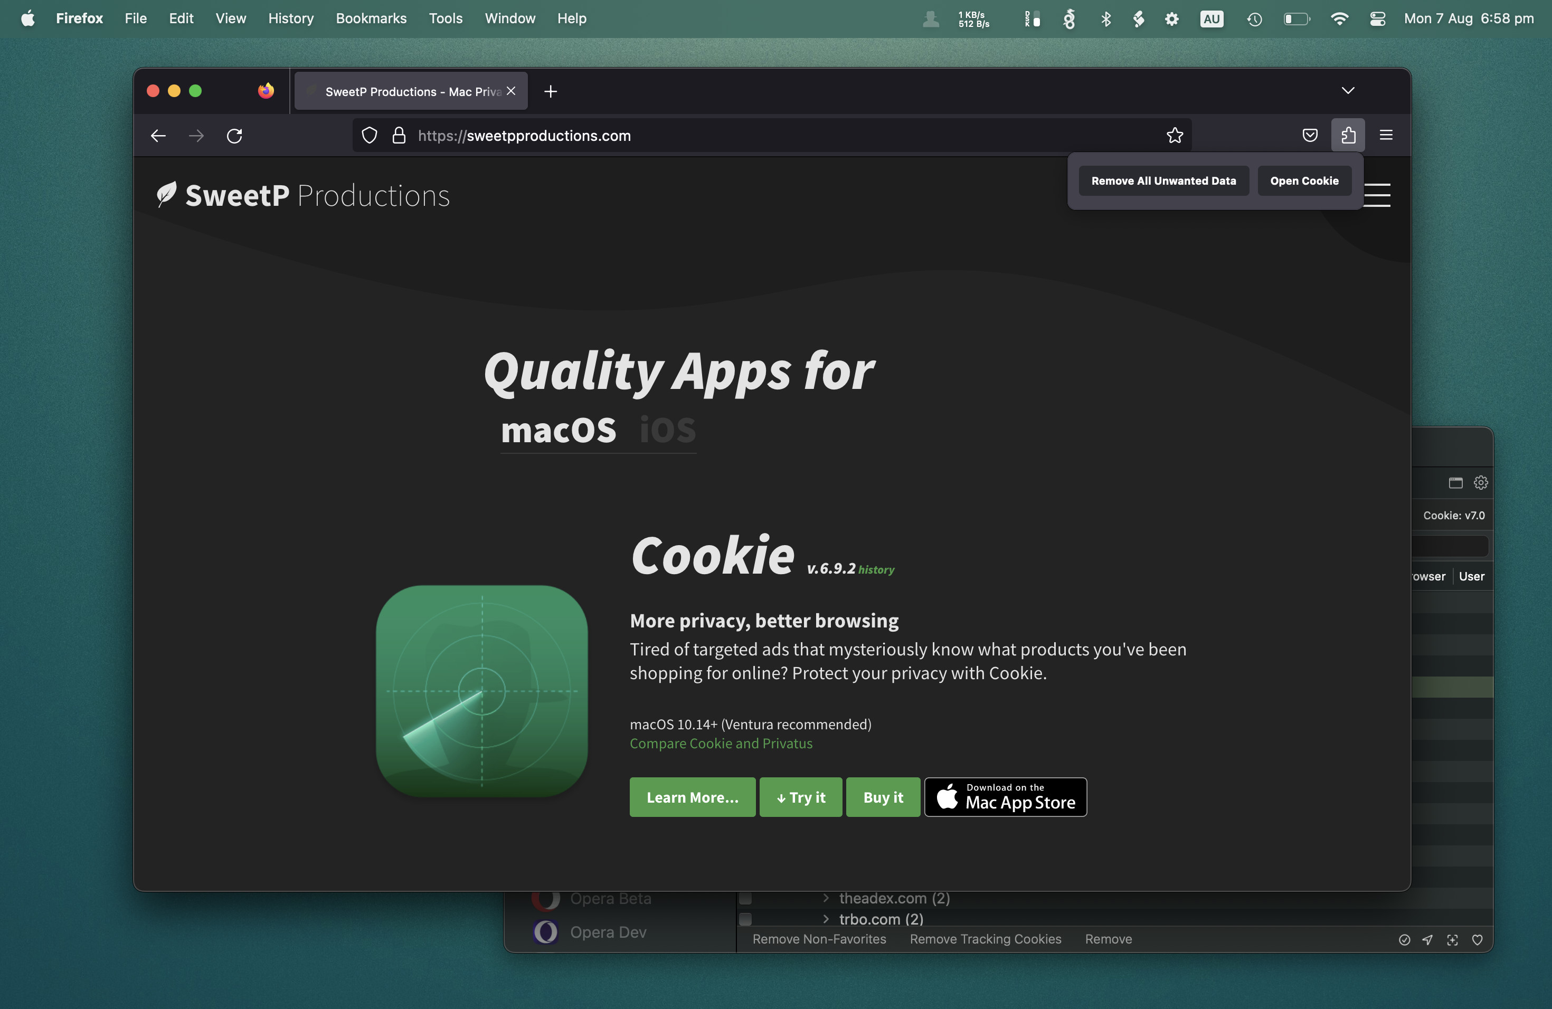
Task: Open the View menu
Action: (x=231, y=18)
